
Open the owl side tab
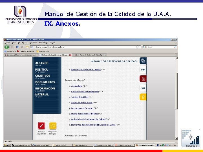(143, 70)
